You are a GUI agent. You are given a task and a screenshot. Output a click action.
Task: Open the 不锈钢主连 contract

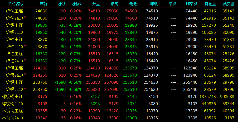point(12,111)
